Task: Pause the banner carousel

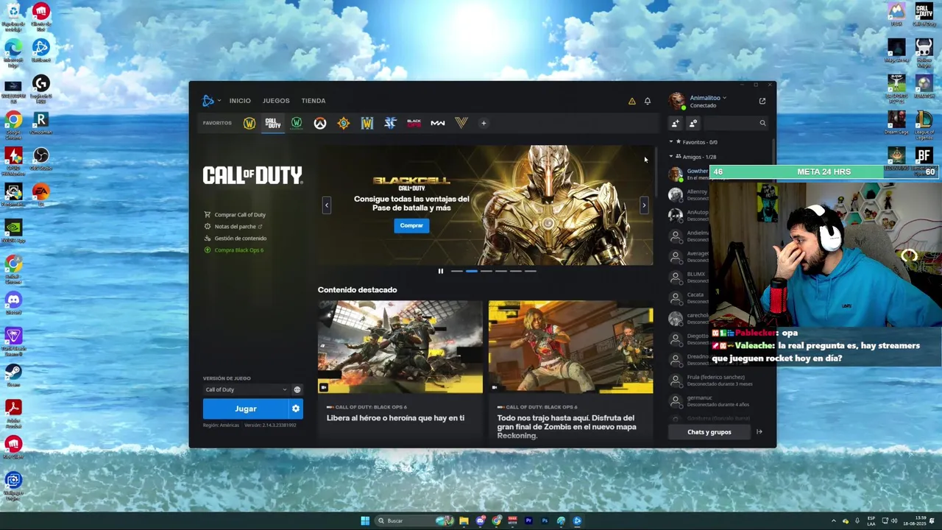Action: [441, 272]
